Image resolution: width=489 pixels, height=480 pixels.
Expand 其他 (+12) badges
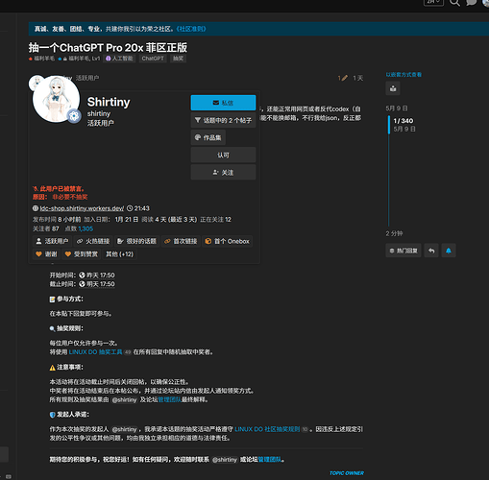coord(119,254)
